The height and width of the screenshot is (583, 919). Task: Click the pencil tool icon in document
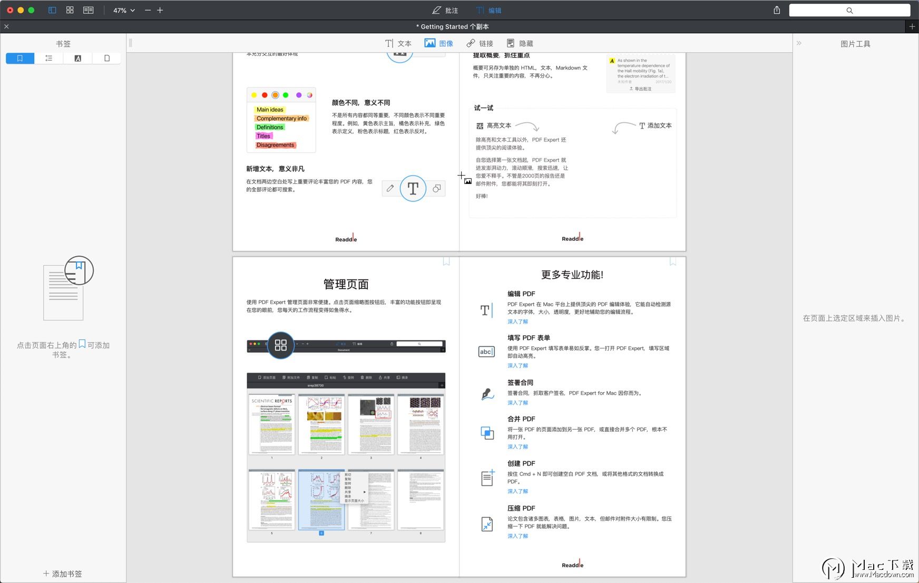[x=390, y=188]
